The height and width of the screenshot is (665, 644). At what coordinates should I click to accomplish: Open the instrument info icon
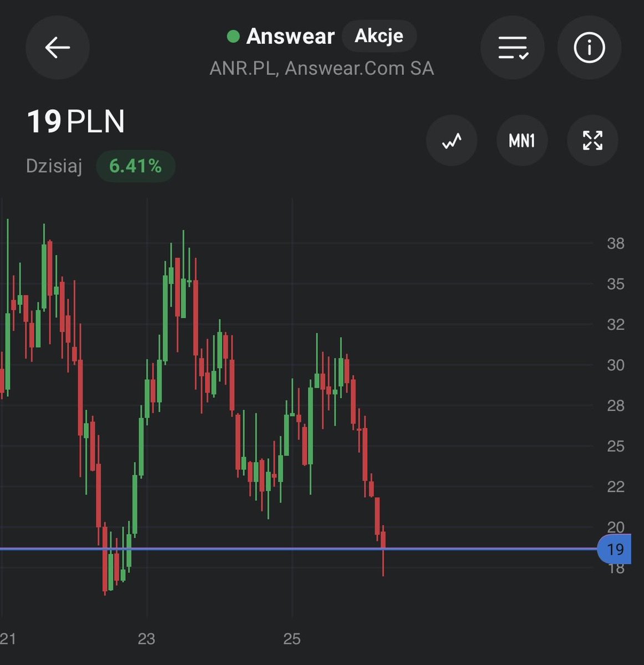(x=589, y=48)
